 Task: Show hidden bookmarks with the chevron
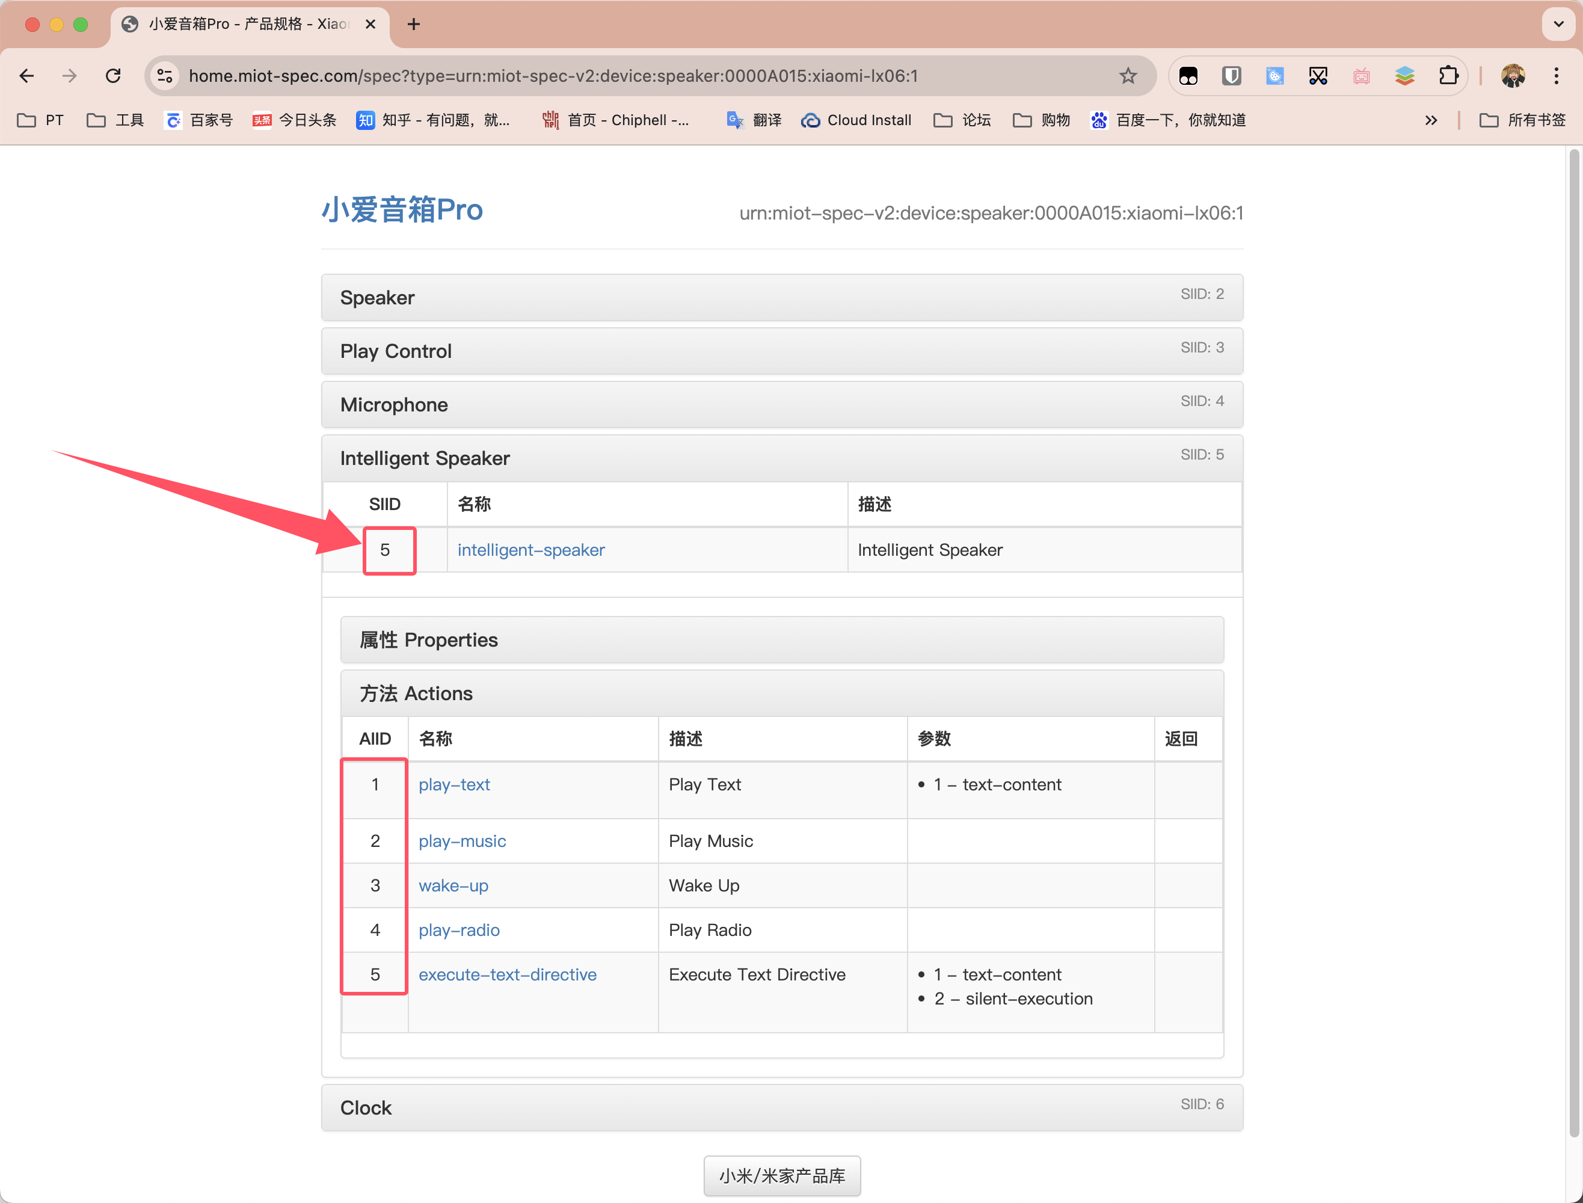[1430, 120]
